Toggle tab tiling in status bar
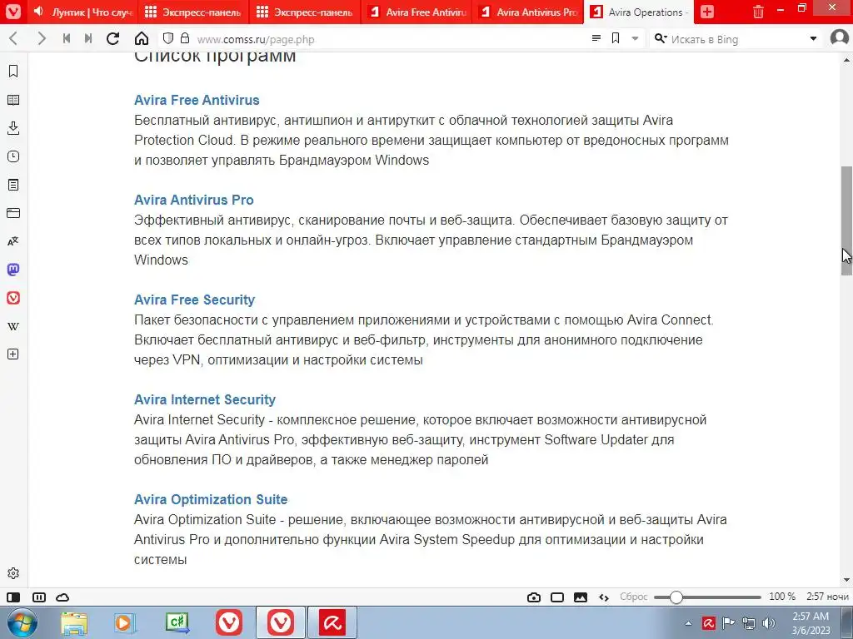The width and height of the screenshot is (853, 639). 39,597
